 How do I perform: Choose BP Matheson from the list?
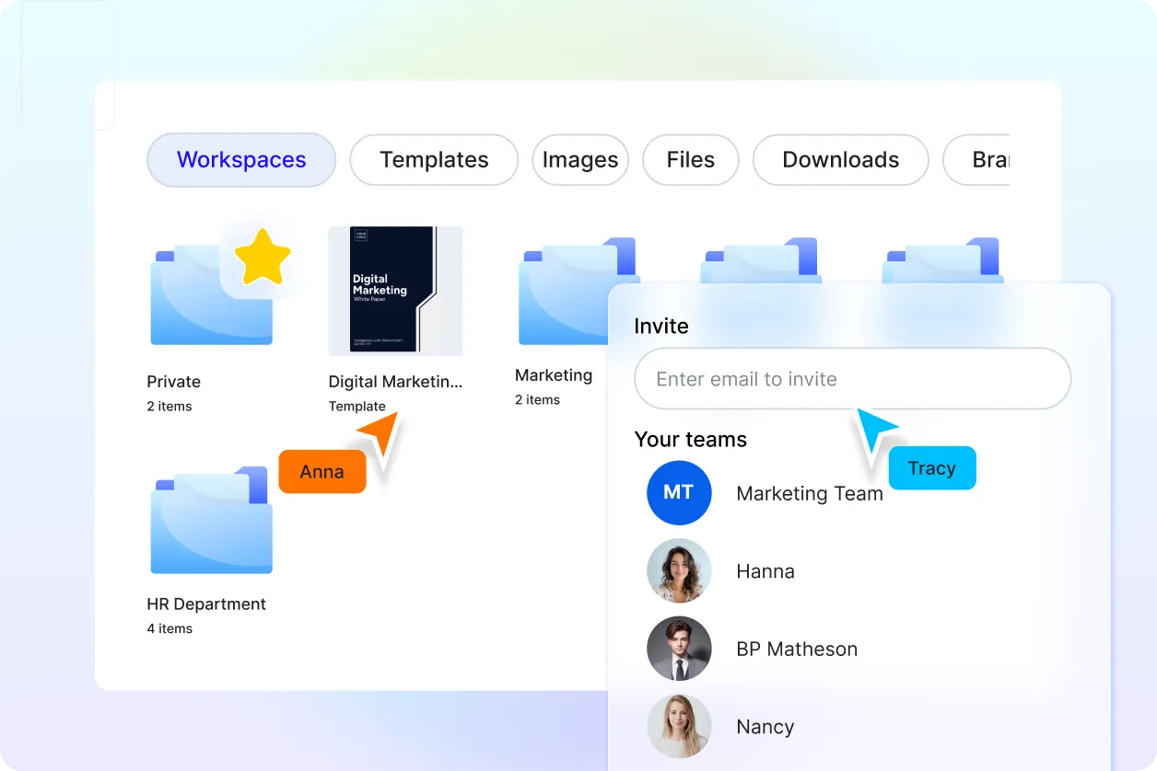pyautogui.click(x=797, y=650)
